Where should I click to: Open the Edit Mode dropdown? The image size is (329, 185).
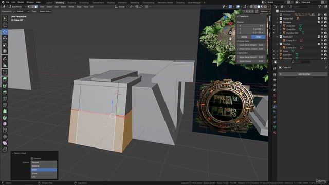tap(17, 7)
